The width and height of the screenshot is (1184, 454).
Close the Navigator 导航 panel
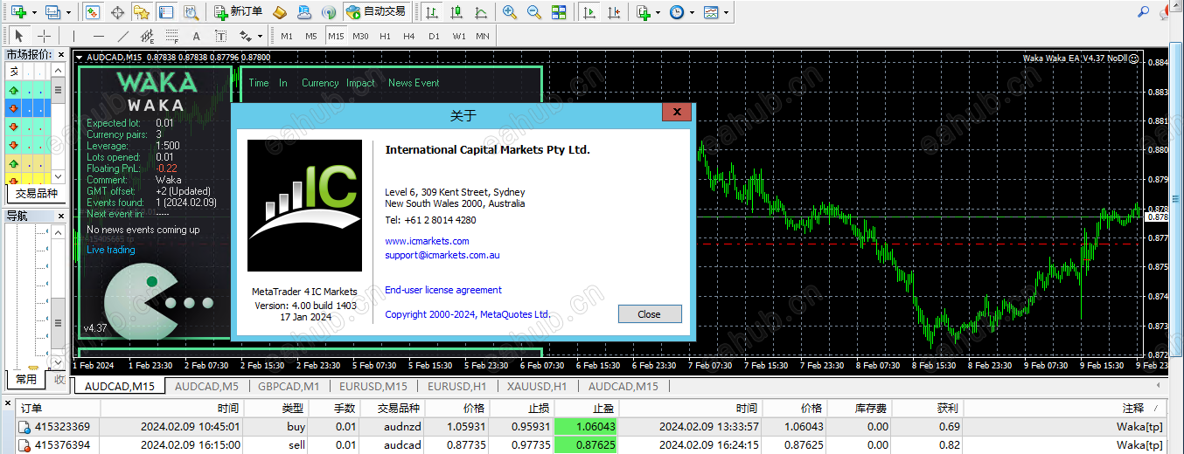[x=61, y=216]
